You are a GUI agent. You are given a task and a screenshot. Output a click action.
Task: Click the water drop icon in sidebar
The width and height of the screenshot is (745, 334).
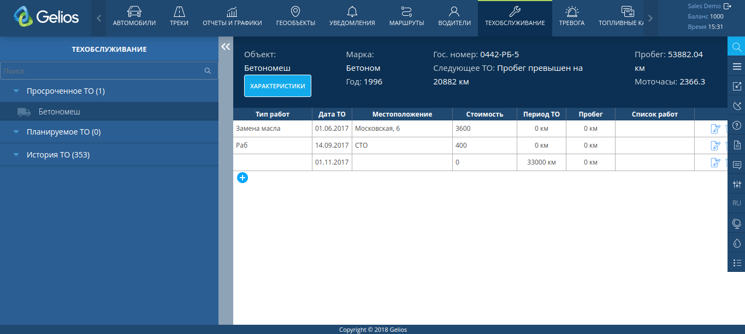736,243
